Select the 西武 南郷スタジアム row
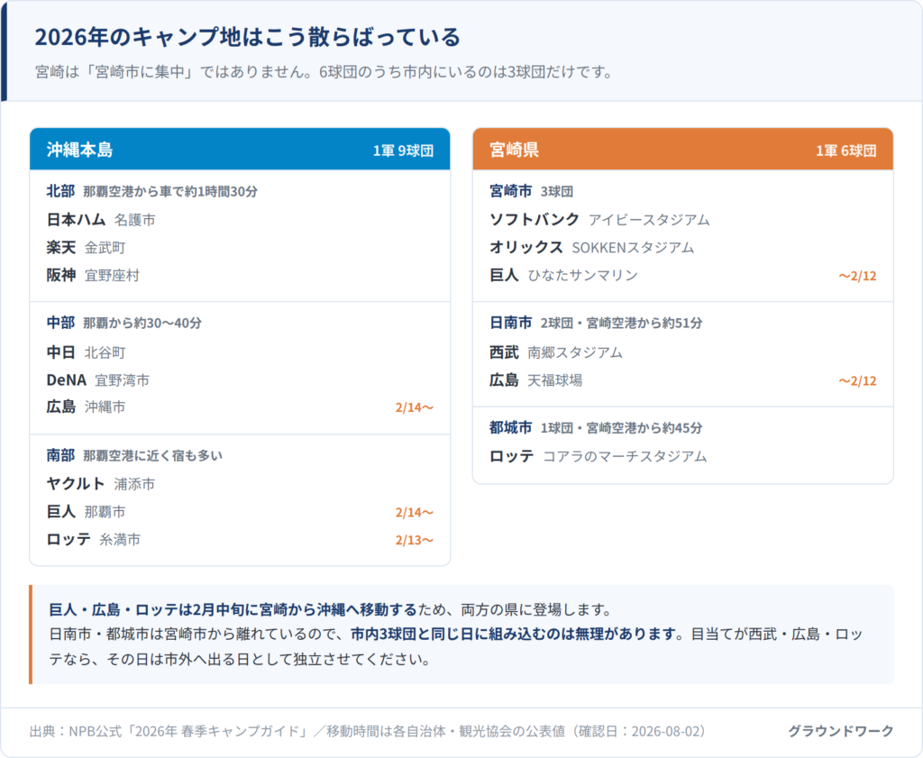Image resolution: width=923 pixels, height=758 pixels. (x=683, y=352)
